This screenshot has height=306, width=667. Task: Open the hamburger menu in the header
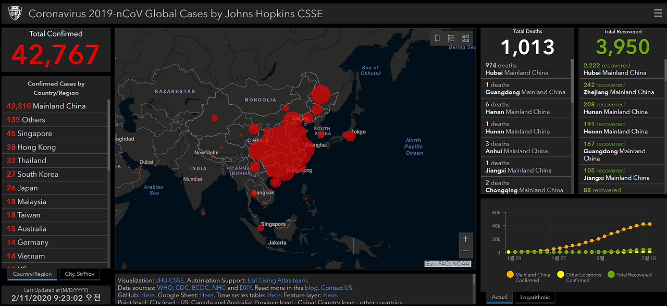pyautogui.click(x=658, y=14)
